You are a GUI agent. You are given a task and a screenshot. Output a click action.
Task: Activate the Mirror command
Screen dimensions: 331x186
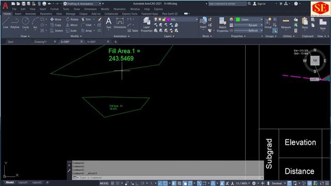point(72,25)
